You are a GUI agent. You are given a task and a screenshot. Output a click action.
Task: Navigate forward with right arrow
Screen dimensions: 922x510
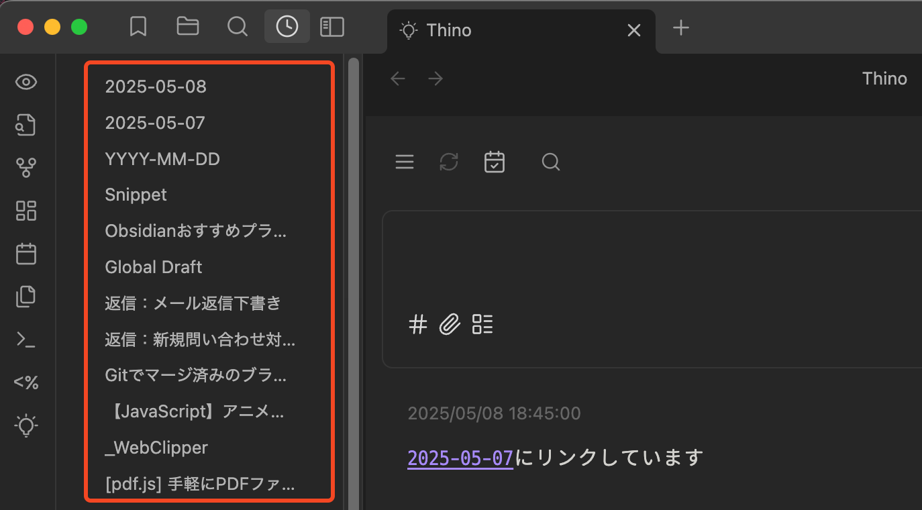click(x=436, y=79)
